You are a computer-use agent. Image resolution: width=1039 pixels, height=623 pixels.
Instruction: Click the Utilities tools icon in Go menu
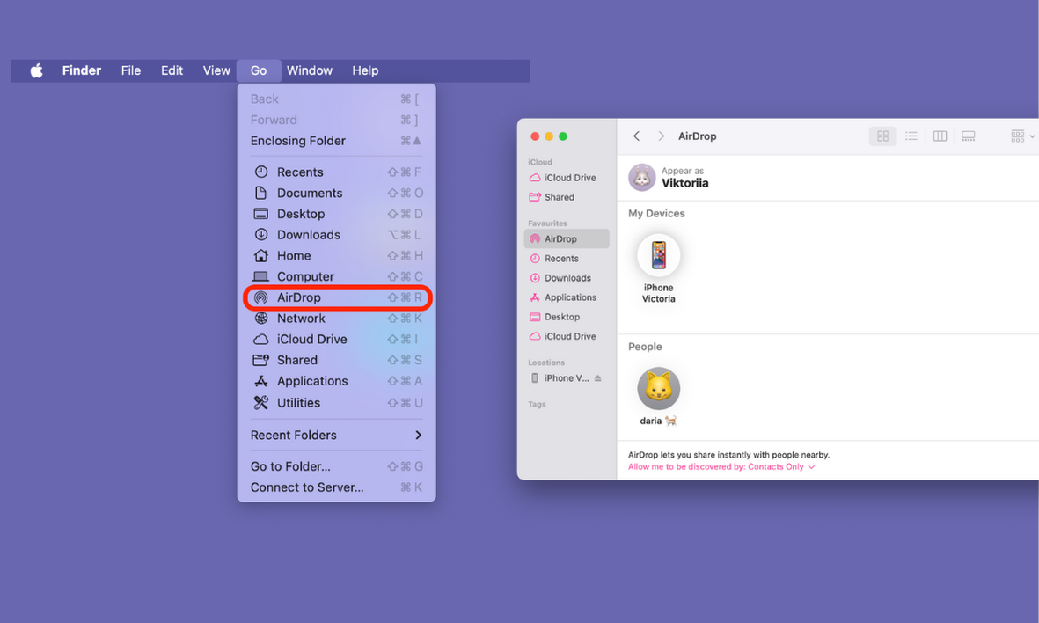pos(261,402)
